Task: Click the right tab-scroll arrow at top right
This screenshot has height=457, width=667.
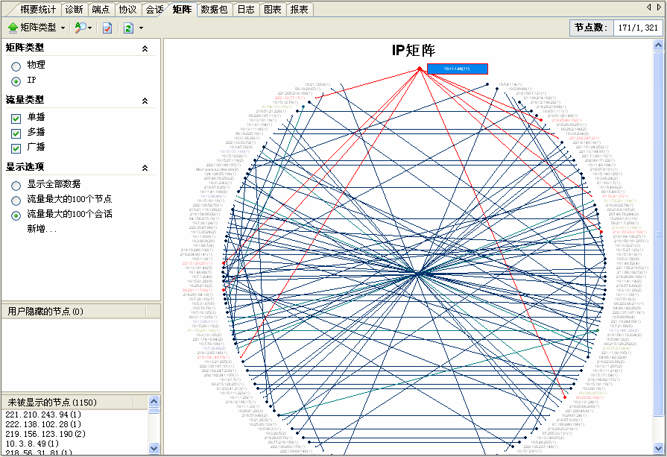Action: (x=660, y=7)
